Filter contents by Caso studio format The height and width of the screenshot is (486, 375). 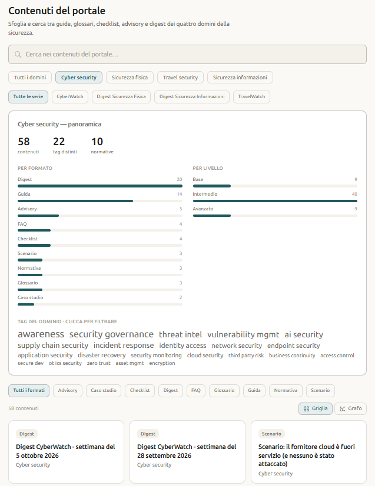point(104,391)
